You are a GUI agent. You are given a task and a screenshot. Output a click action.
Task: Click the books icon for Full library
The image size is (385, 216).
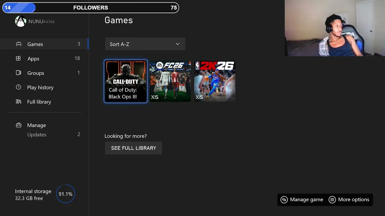(x=18, y=102)
